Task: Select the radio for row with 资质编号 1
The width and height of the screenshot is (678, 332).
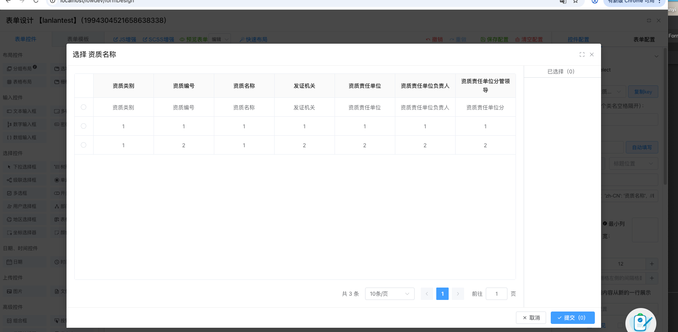Action: pos(84,126)
